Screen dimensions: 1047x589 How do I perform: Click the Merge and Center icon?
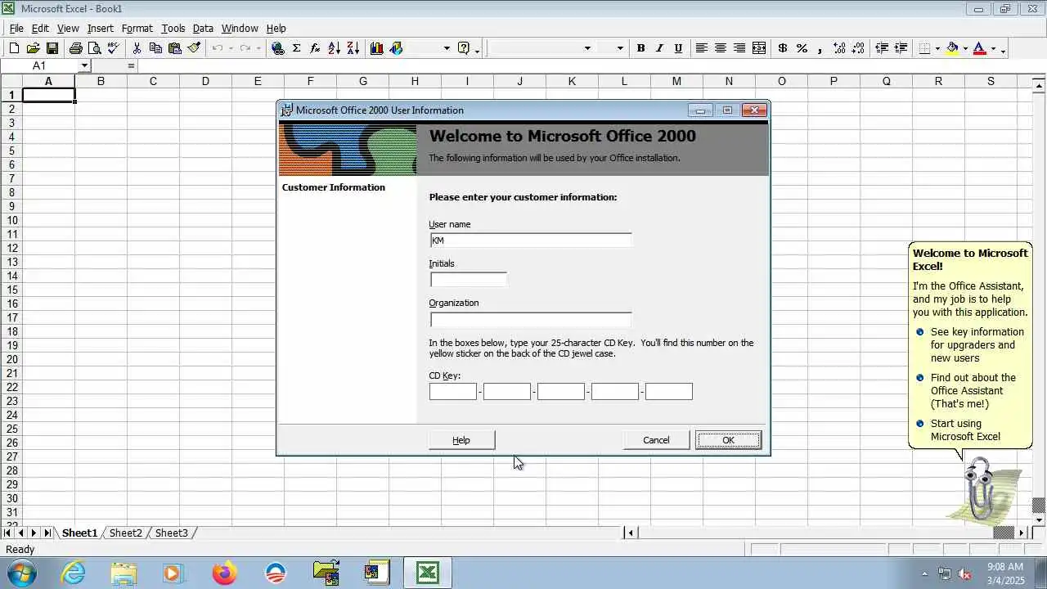click(x=759, y=48)
